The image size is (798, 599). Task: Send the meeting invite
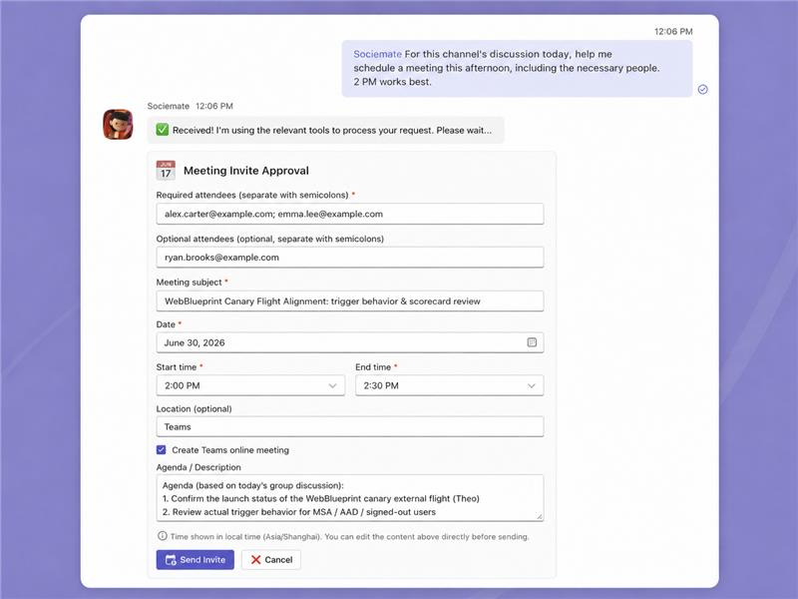point(195,559)
